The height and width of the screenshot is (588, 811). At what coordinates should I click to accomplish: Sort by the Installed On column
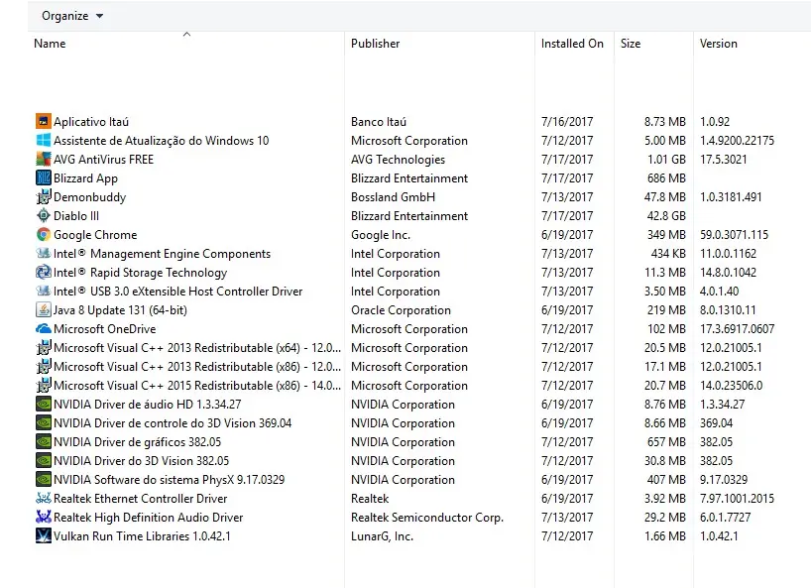coord(573,44)
